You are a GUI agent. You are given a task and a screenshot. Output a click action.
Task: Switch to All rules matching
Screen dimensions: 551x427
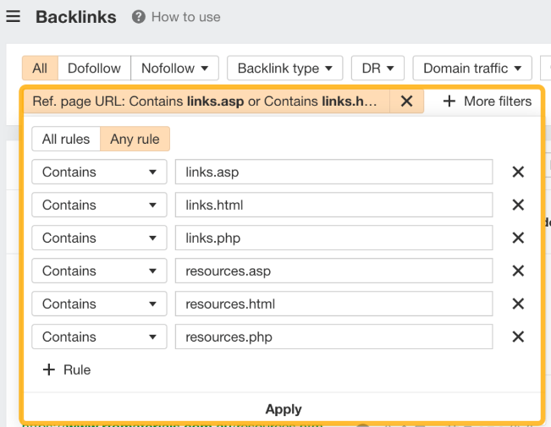(x=66, y=139)
